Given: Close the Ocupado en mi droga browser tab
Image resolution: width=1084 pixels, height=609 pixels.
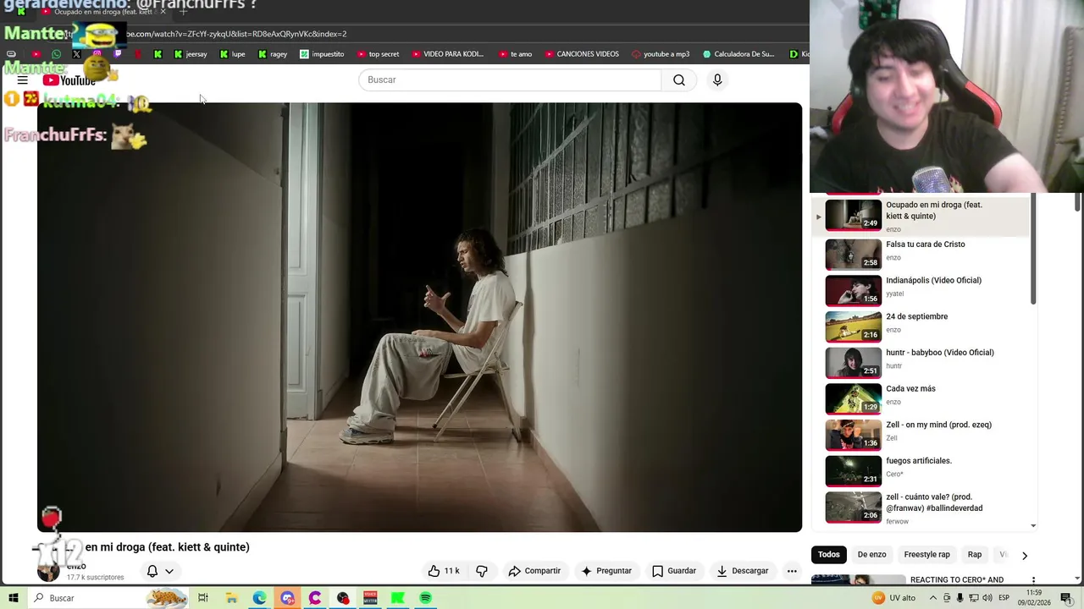Looking at the screenshot, I should point(163,12).
